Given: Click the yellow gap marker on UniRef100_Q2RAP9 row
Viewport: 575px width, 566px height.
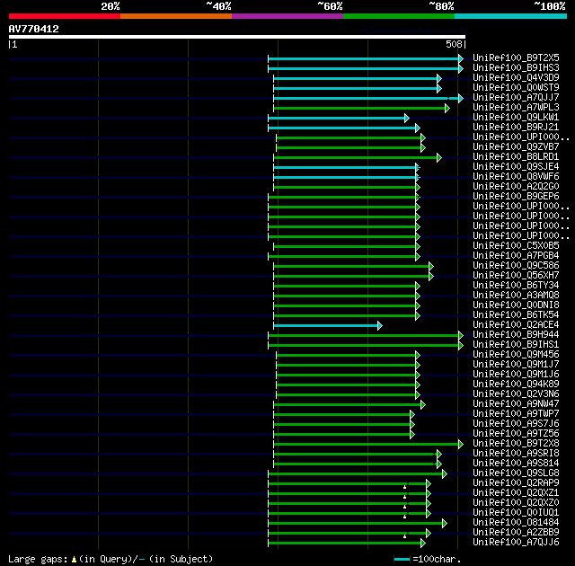Looking at the screenshot, I should pos(405,487).
